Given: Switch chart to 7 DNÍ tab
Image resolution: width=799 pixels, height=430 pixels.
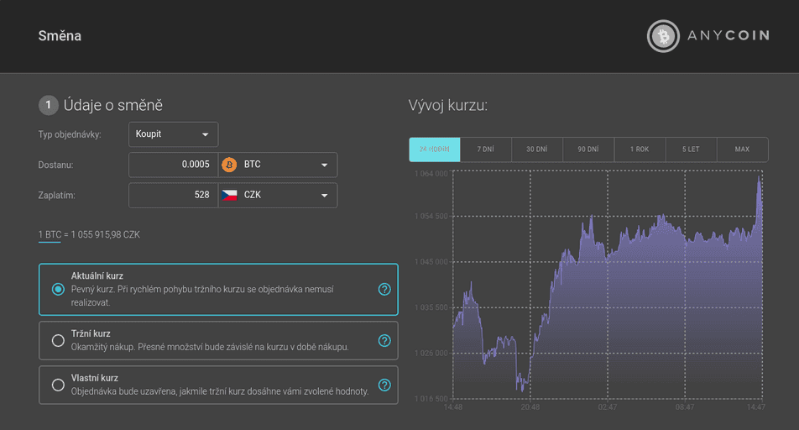Looking at the screenshot, I should [486, 149].
